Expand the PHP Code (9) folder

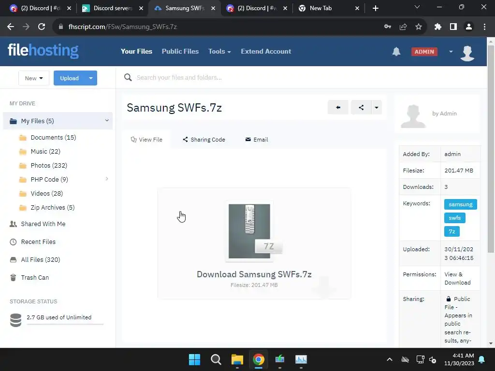(x=107, y=179)
